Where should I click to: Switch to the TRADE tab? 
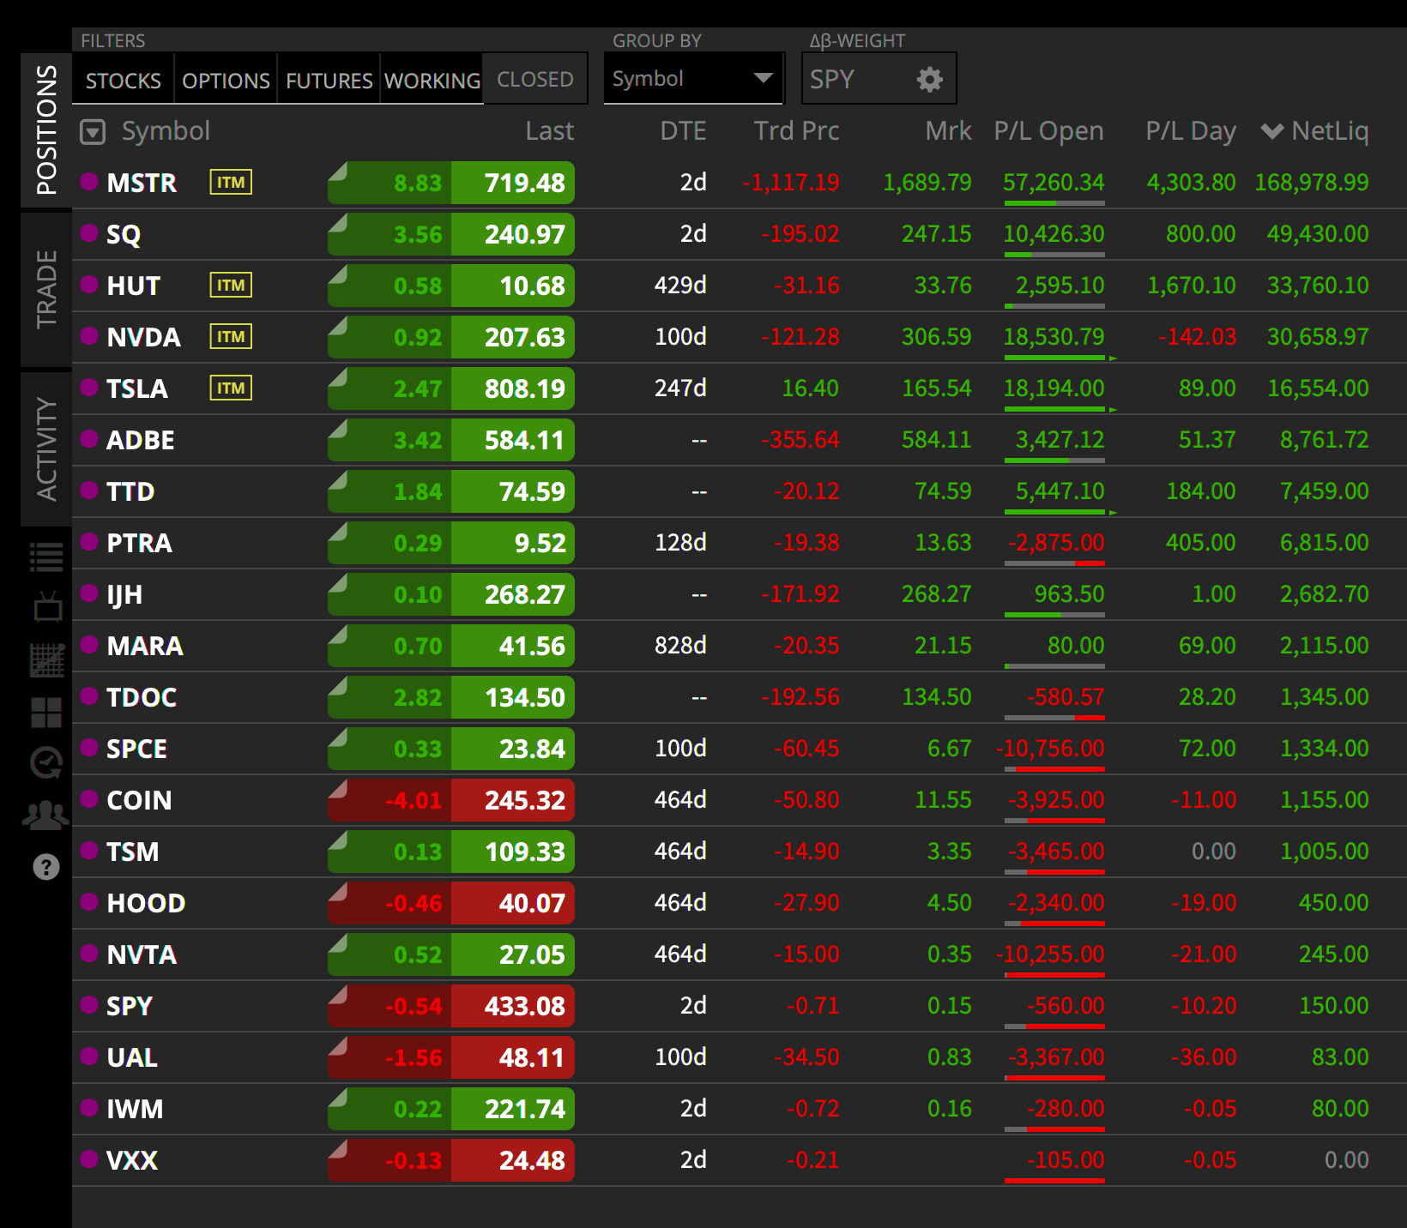click(46, 289)
